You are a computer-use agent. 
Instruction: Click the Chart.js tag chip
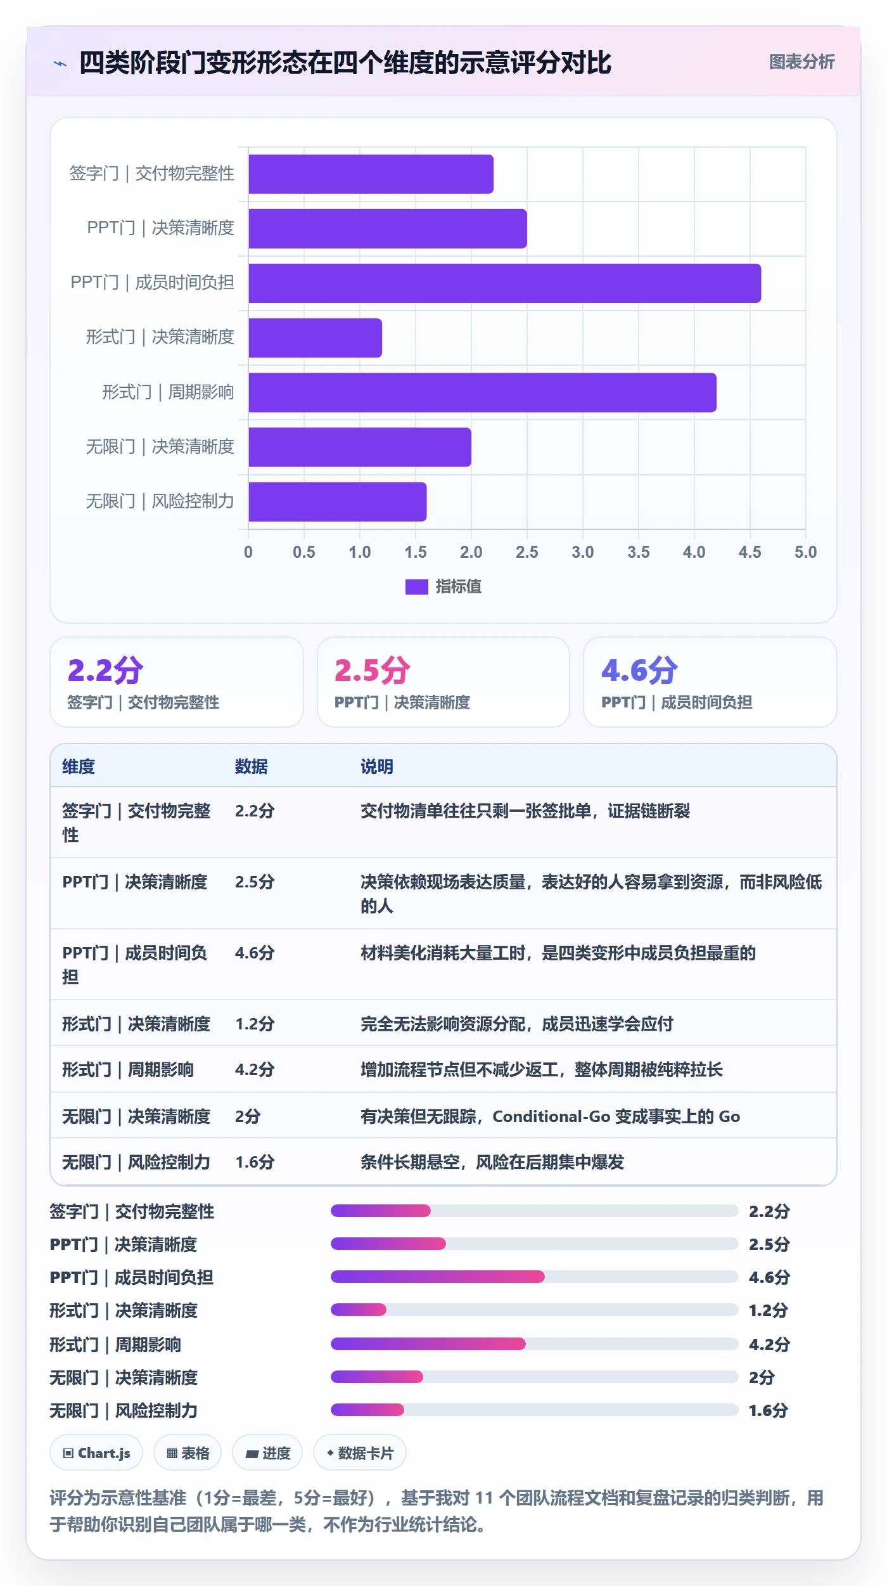(x=96, y=1453)
